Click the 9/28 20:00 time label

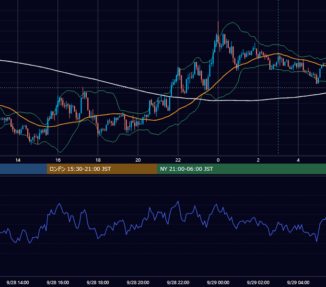138,282
